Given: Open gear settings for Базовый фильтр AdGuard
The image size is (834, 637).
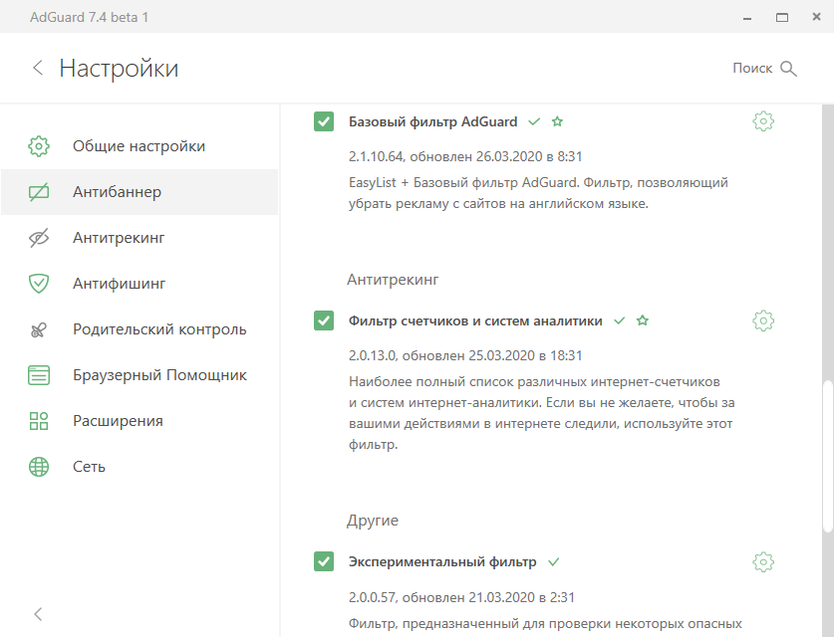Looking at the screenshot, I should pyautogui.click(x=763, y=121).
